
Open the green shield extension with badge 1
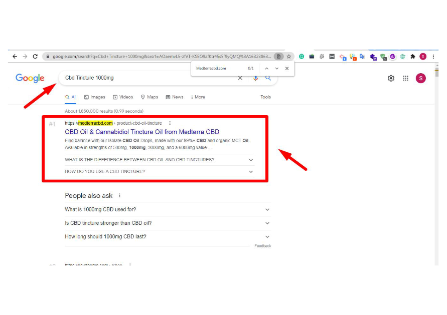[383, 57]
